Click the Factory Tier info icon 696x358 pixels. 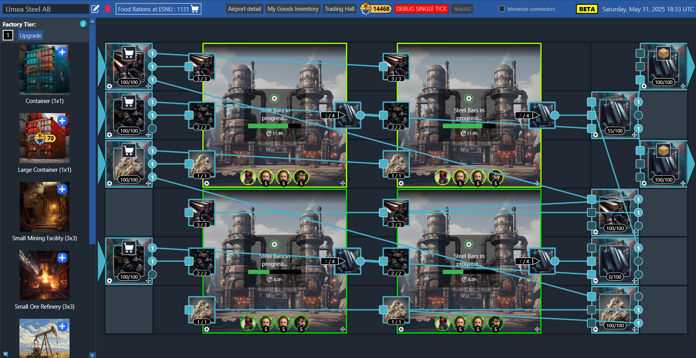coord(83,24)
